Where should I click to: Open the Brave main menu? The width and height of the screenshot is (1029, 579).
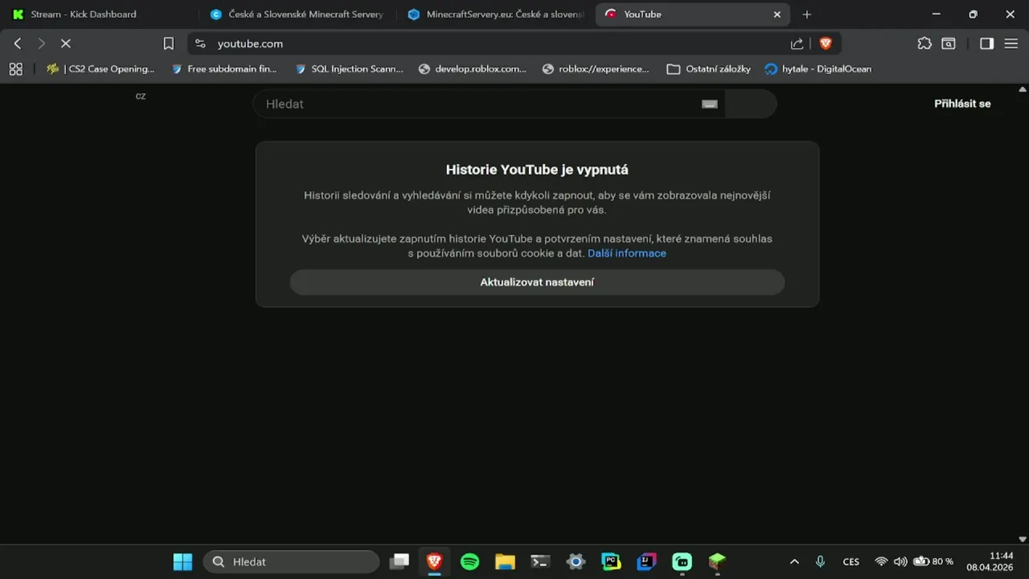pos(1011,43)
